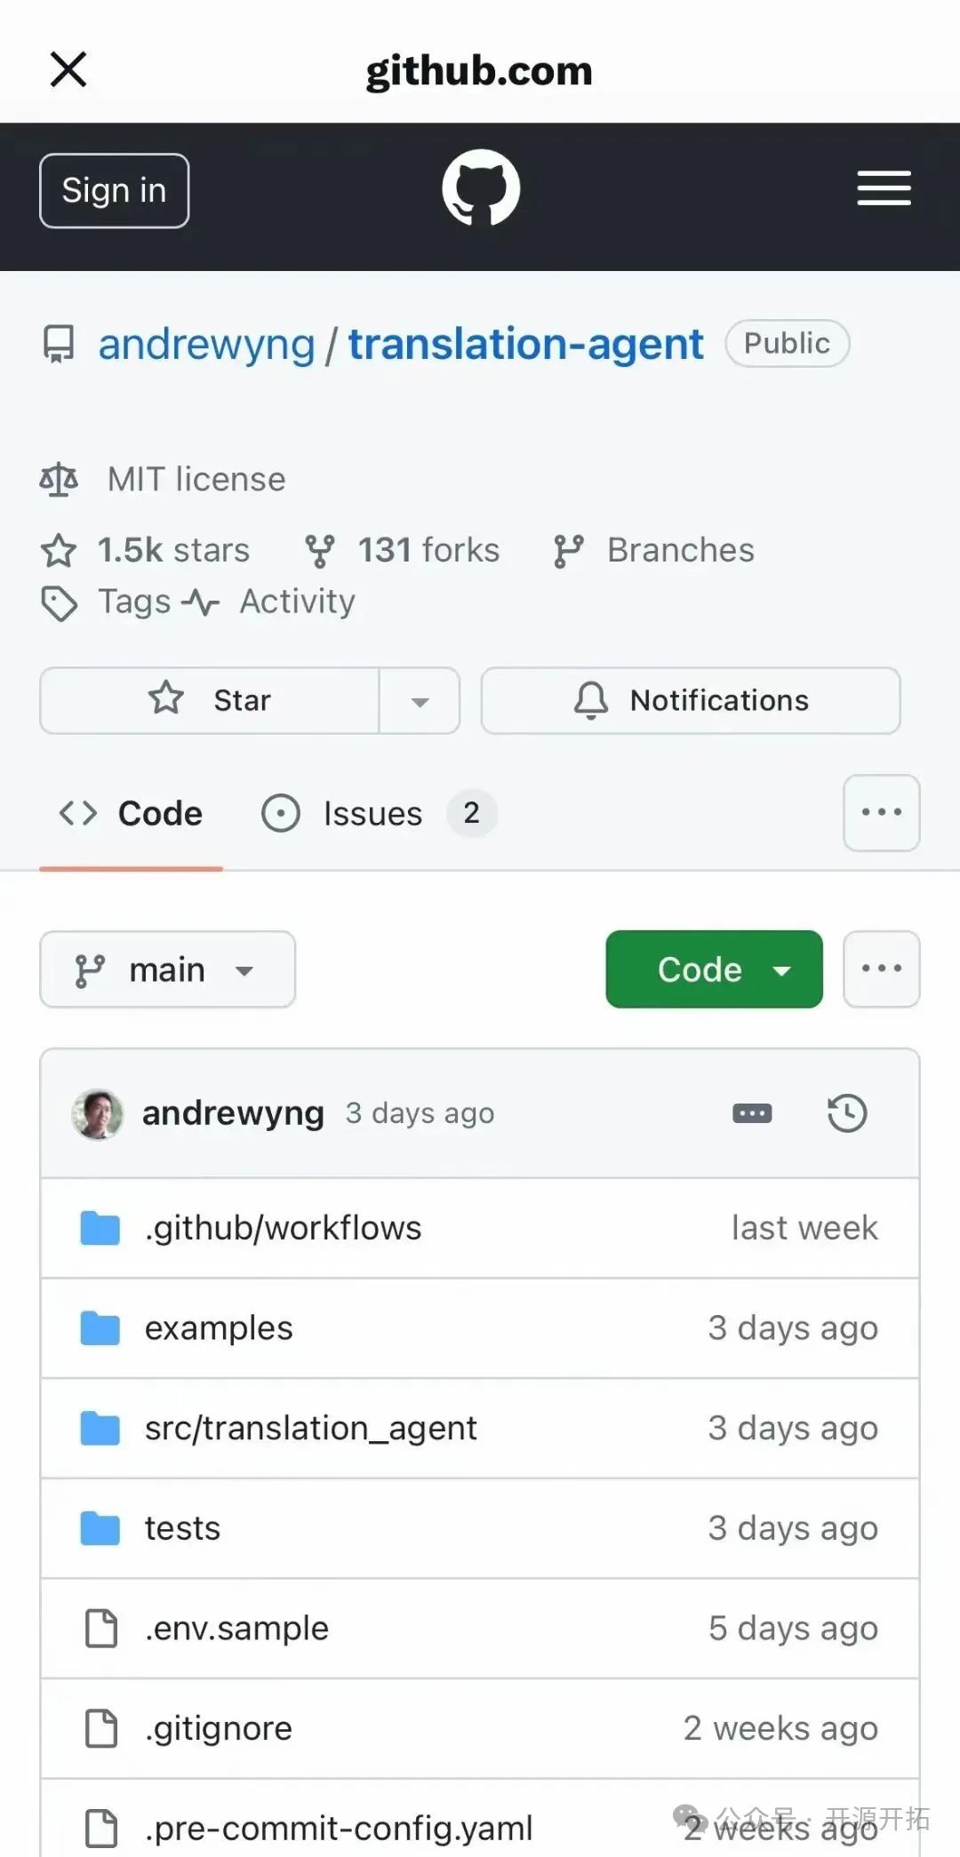Expand the Star lists dropdown arrow
The width and height of the screenshot is (960, 1857).
[x=420, y=701]
